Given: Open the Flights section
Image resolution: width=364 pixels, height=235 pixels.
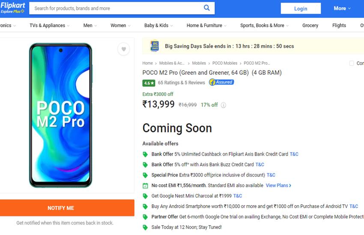Looking at the screenshot, I should (x=339, y=26).
